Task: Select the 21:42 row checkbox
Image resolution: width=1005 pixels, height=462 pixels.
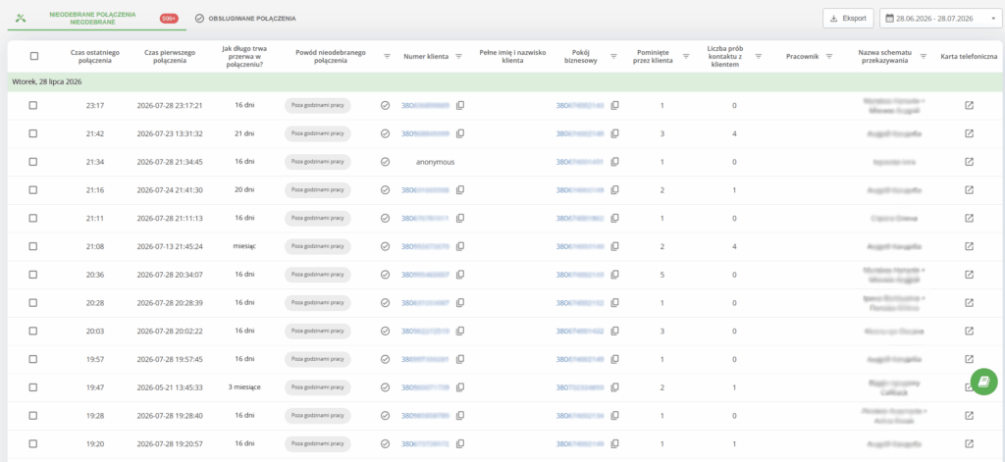Action: pyautogui.click(x=33, y=133)
